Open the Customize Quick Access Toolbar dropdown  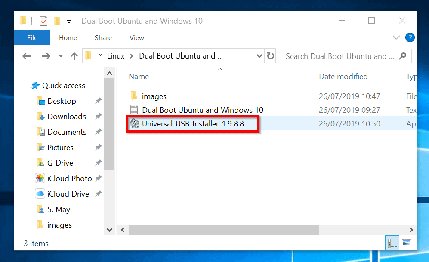(x=69, y=21)
